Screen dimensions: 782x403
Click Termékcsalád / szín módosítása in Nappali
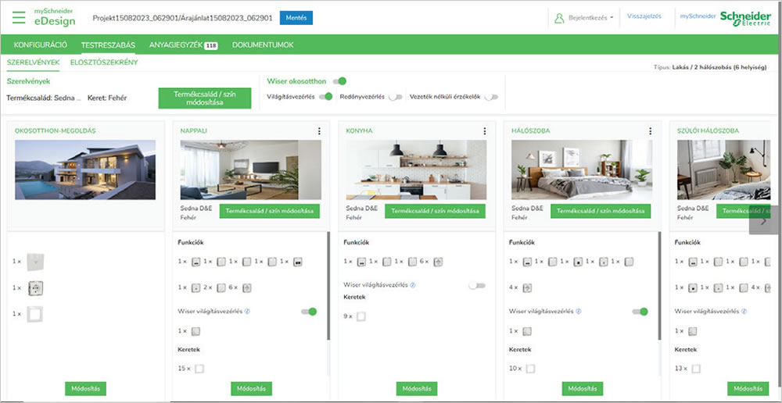pyautogui.click(x=270, y=211)
